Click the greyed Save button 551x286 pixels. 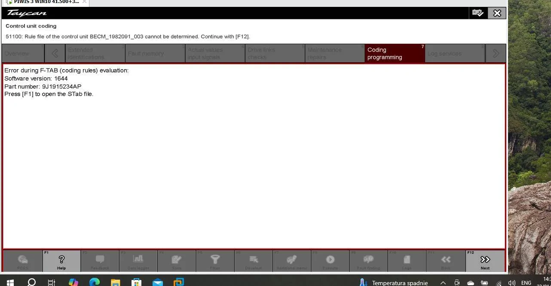pos(177,261)
